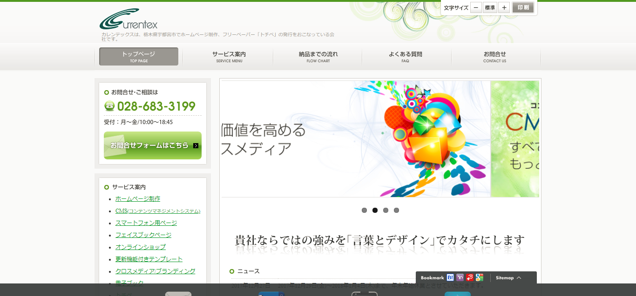The image size is (636, 296).
Task: Click the Curentex logo
Action: 129,20
